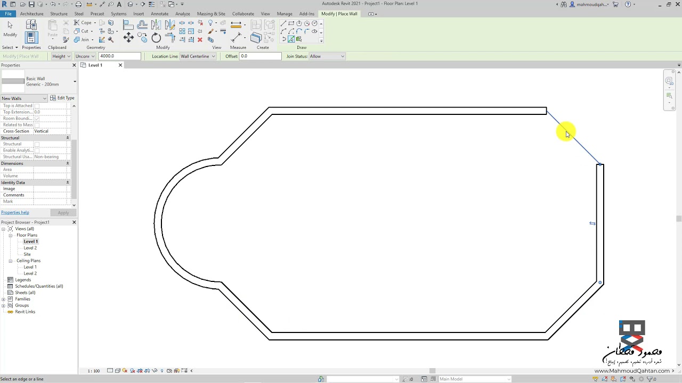Open the Massing & Site ribbon tab
This screenshot has height=383, width=682.
pyautogui.click(x=211, y=14)
